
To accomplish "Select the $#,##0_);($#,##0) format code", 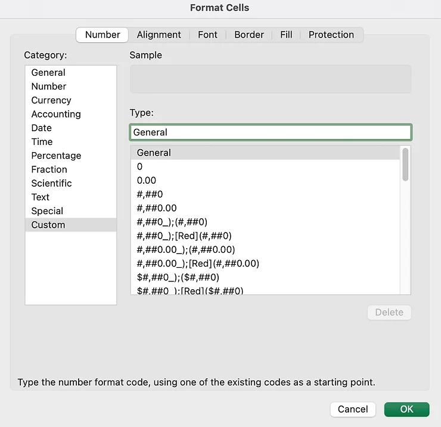I will pyautogui.click(x=178, y=277).
